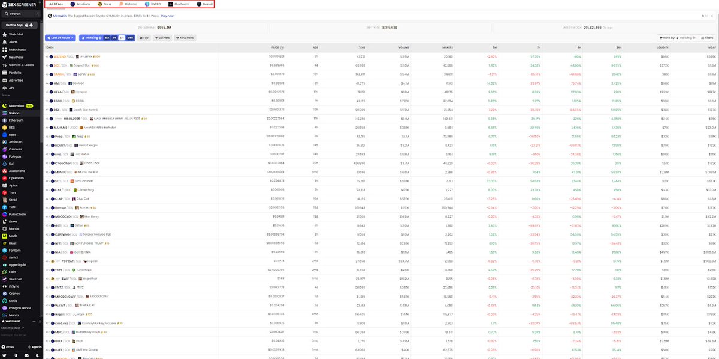The width and height of the screenshot is (719, 359).
Task: Toggle dark mode moon icon
Action: coord(38,354)
